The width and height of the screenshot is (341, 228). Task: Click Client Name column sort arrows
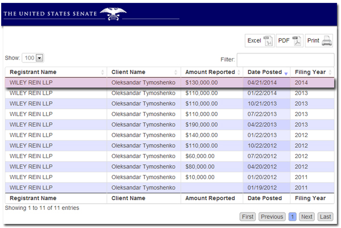[177, 72]
